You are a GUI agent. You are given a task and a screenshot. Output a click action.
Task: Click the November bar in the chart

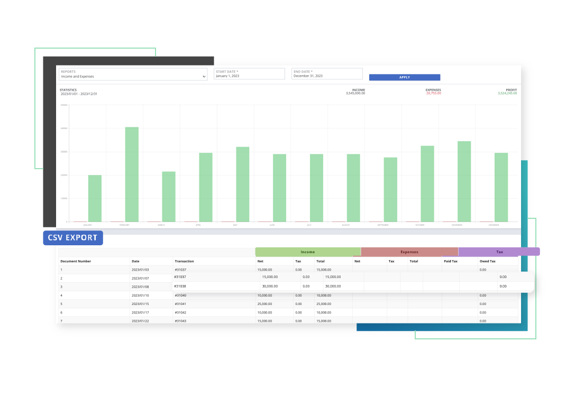point(464,181)
